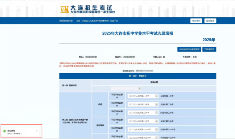Viewport: 235px width, 139px height.
Task: Click the 报名号 field label
Action: pyautogui.click(x=119, y=57)
